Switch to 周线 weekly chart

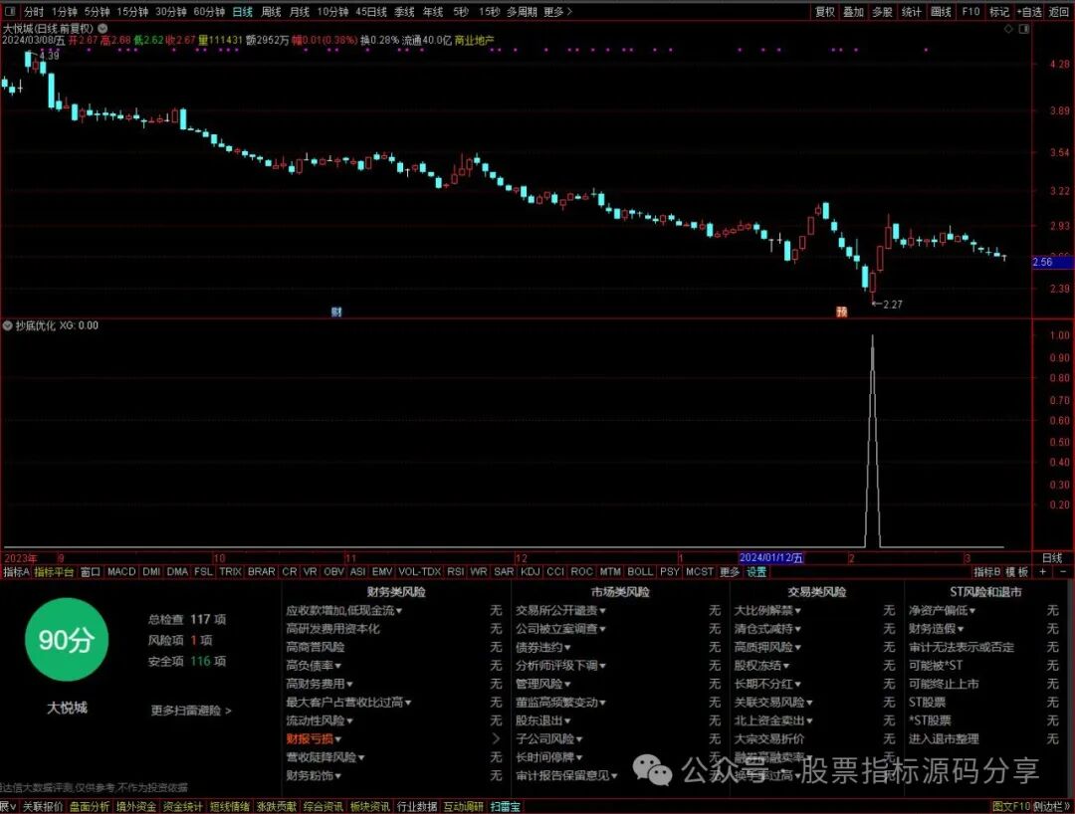pyautogui.click(x=271, y=12)
